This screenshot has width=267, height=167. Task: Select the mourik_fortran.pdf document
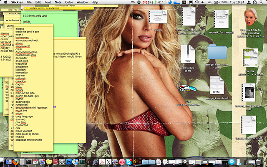tap(221, 19)
